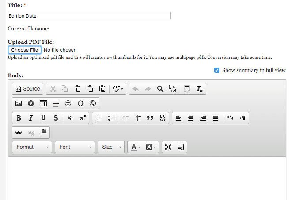Insert a horizontal line icon

pos(56,103)
